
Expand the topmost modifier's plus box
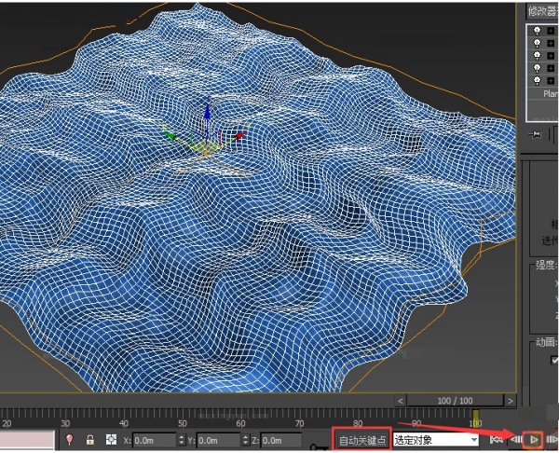(x=551, y=31)
